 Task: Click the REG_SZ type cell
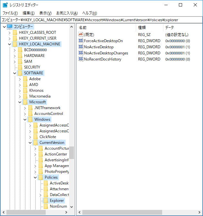pos(144,35)
